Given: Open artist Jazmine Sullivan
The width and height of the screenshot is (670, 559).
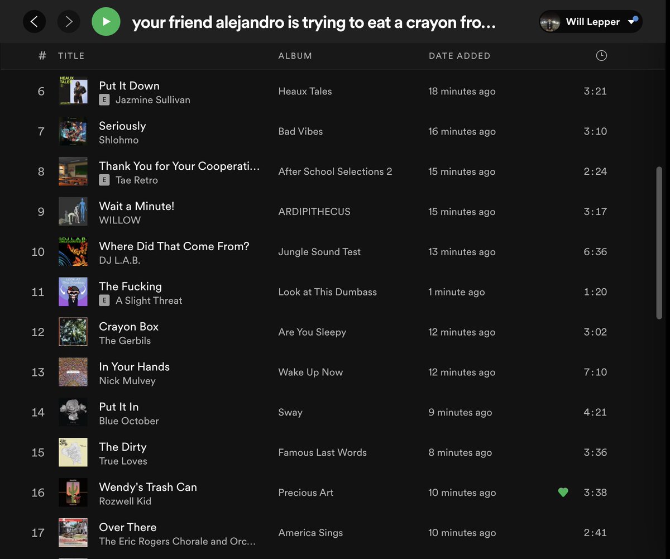Looking at the screenshot, I should point(153,100).
